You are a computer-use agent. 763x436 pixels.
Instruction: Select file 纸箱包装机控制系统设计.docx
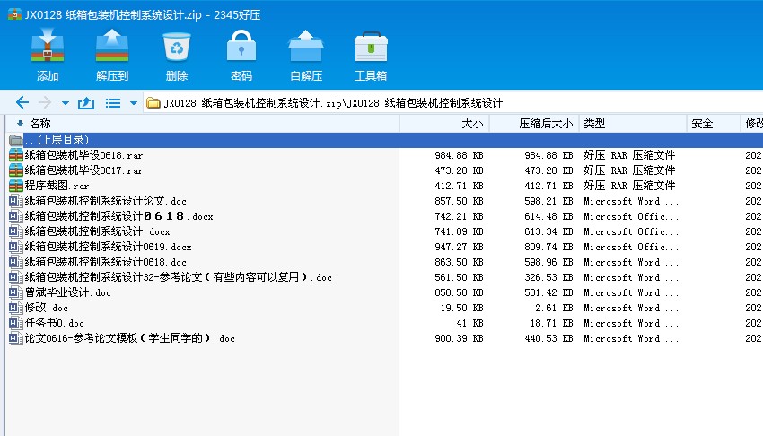[97, 231]
